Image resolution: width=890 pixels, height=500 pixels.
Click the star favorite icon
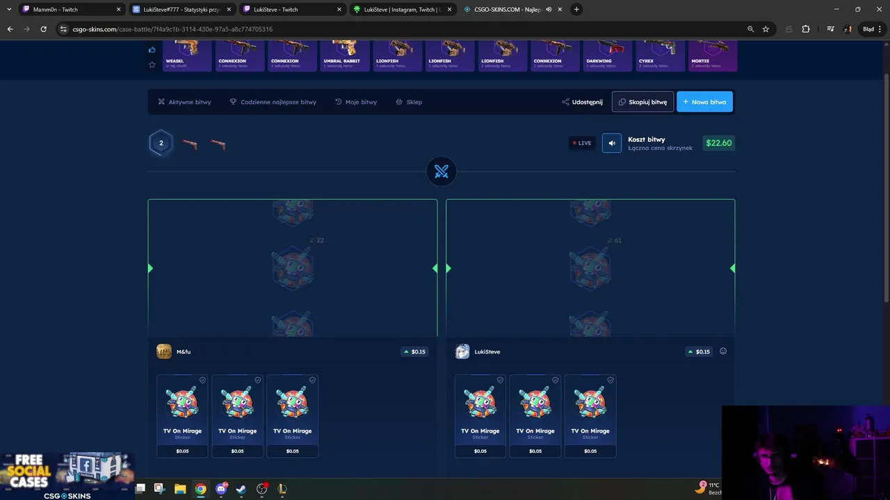point(152,65)
